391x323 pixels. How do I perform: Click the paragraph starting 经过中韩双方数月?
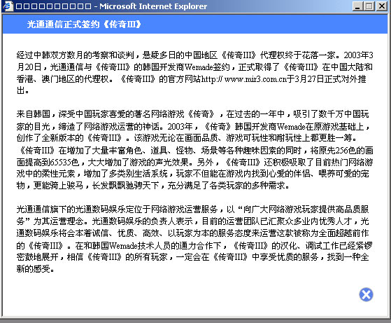pyautogui.click(x=194, y=73)
